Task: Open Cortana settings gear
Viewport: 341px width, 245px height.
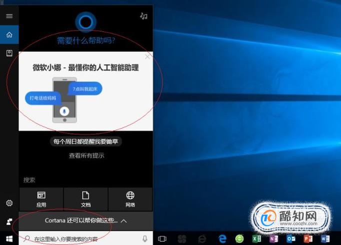Action: click(9, 203)
